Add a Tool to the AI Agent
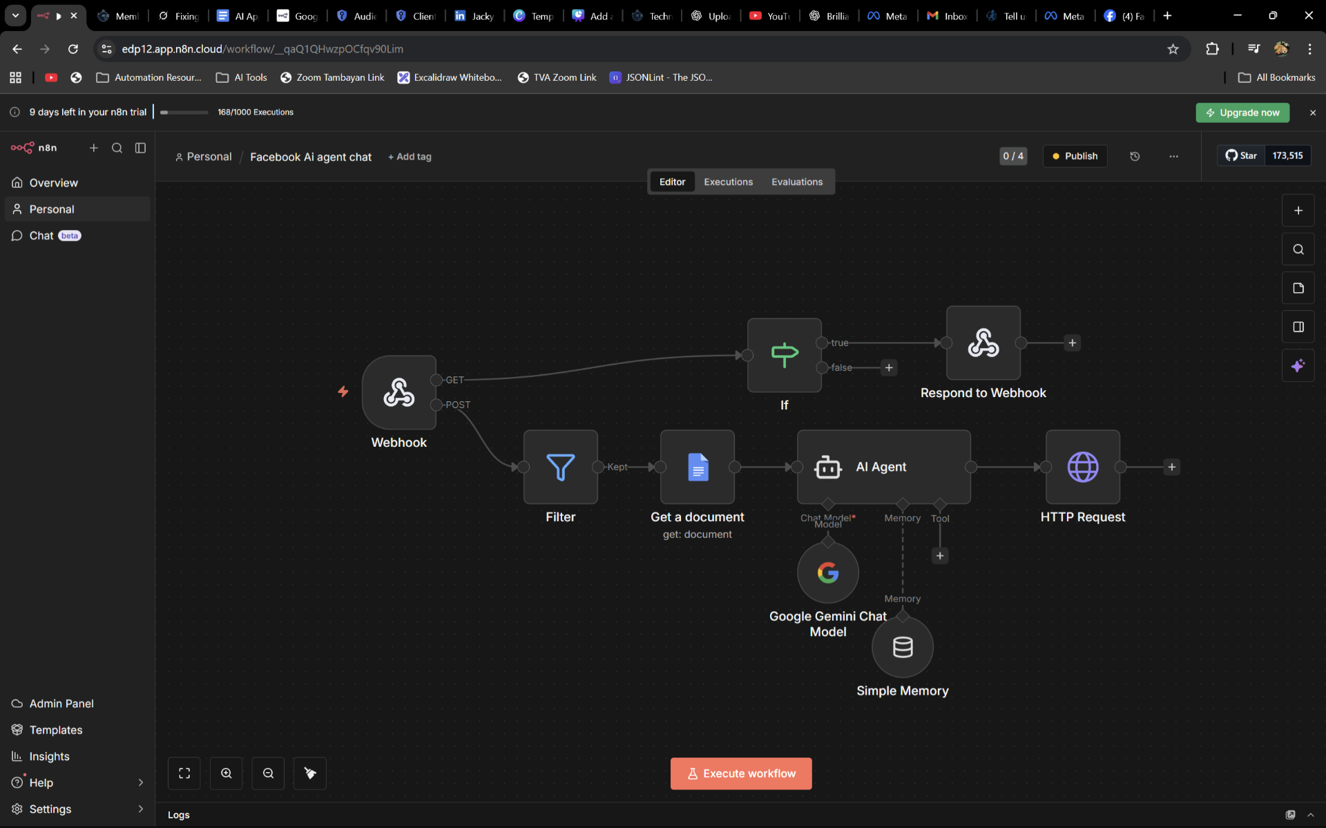1326x828 pixels. click(x=940, y=555)
